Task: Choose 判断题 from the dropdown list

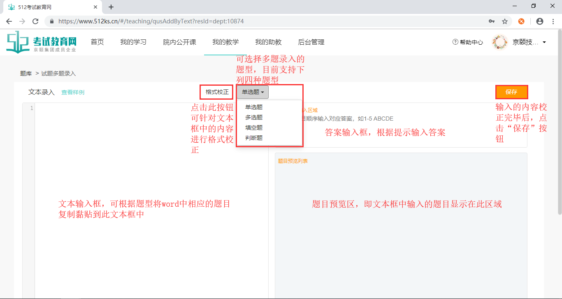Action: (254, 138)
